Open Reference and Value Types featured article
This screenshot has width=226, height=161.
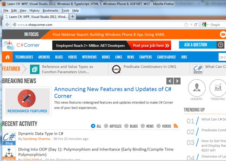(x=67, y=69)
